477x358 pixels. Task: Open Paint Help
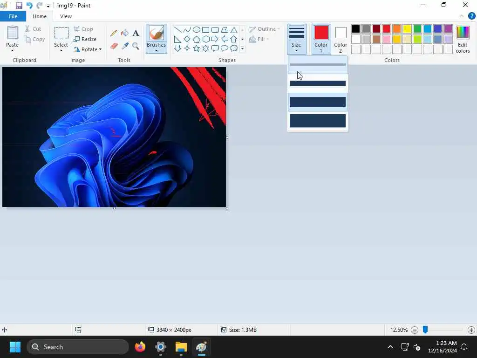[x=471, y=16]
